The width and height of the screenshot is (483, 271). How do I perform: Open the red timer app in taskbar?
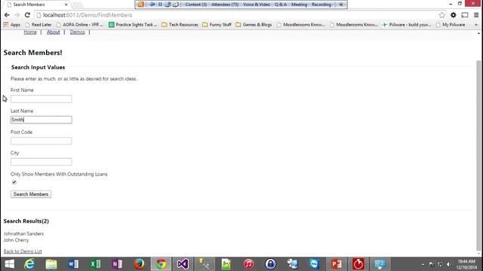(358, 264)
